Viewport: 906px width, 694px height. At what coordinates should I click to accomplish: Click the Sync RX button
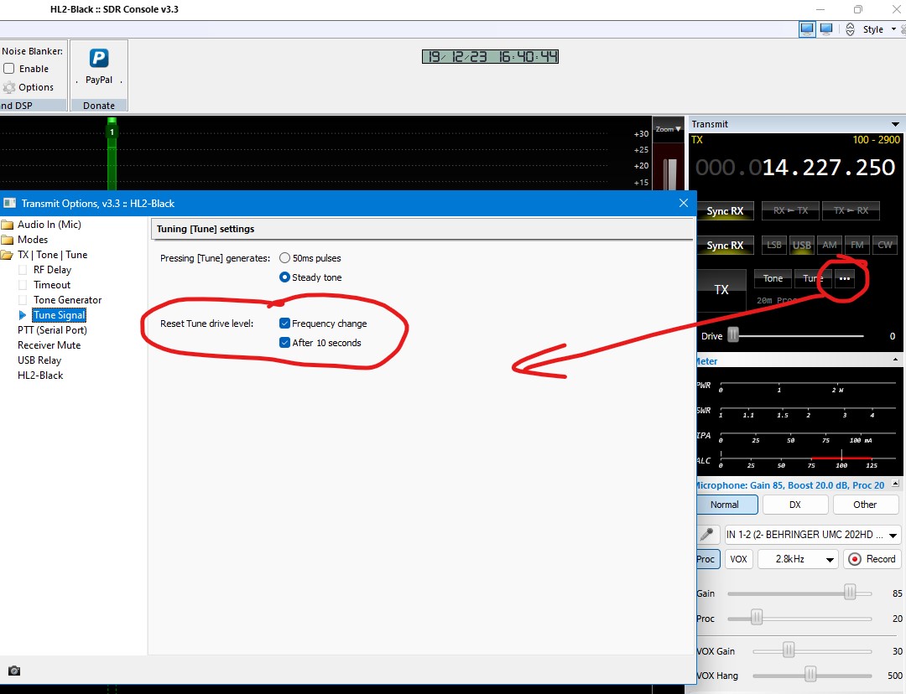(x=725, y=211)
